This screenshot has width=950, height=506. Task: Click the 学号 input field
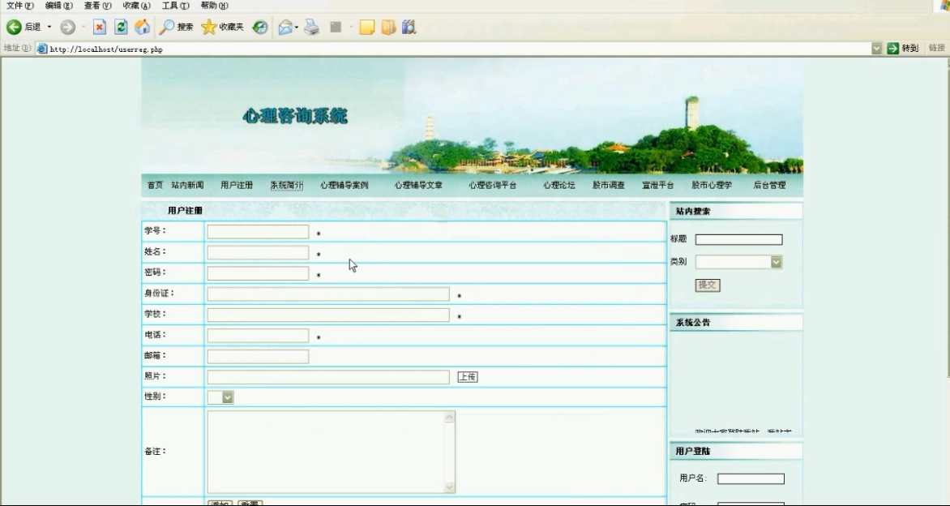click(258, 231)
